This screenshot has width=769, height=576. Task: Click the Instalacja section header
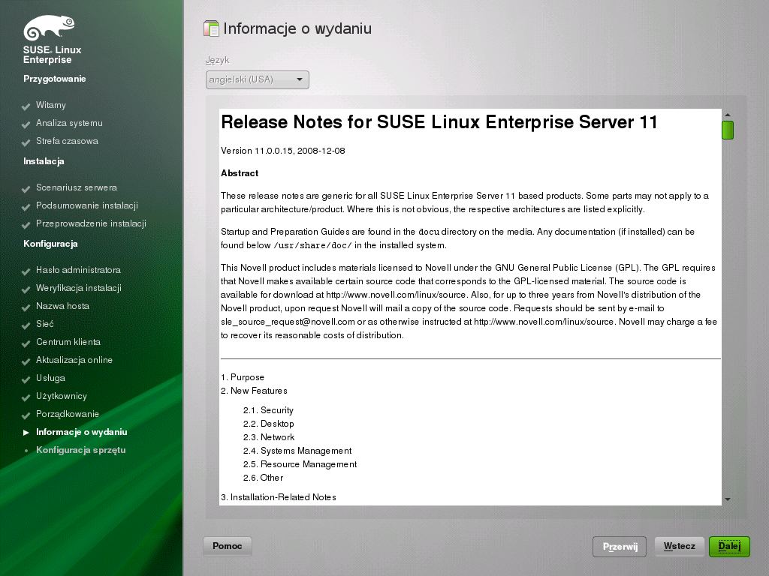(44, 161)
